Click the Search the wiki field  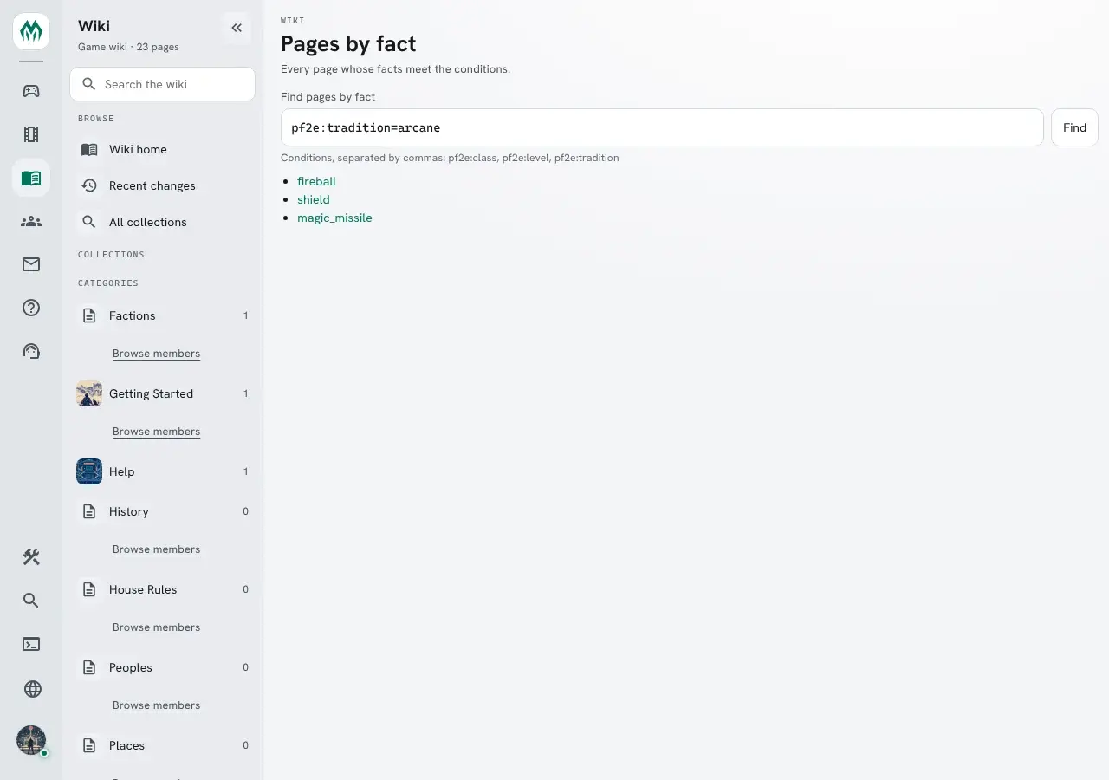pyautogui.click(x=163, y=84)
